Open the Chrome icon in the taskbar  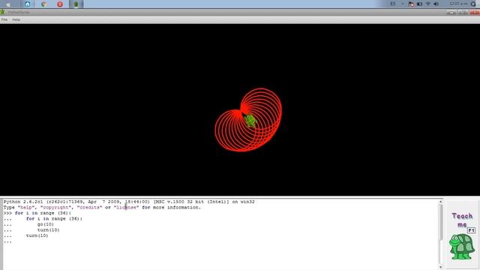tap(43, 4)
